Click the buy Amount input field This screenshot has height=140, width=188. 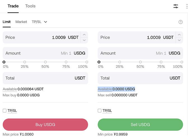[x=36, y=53]
